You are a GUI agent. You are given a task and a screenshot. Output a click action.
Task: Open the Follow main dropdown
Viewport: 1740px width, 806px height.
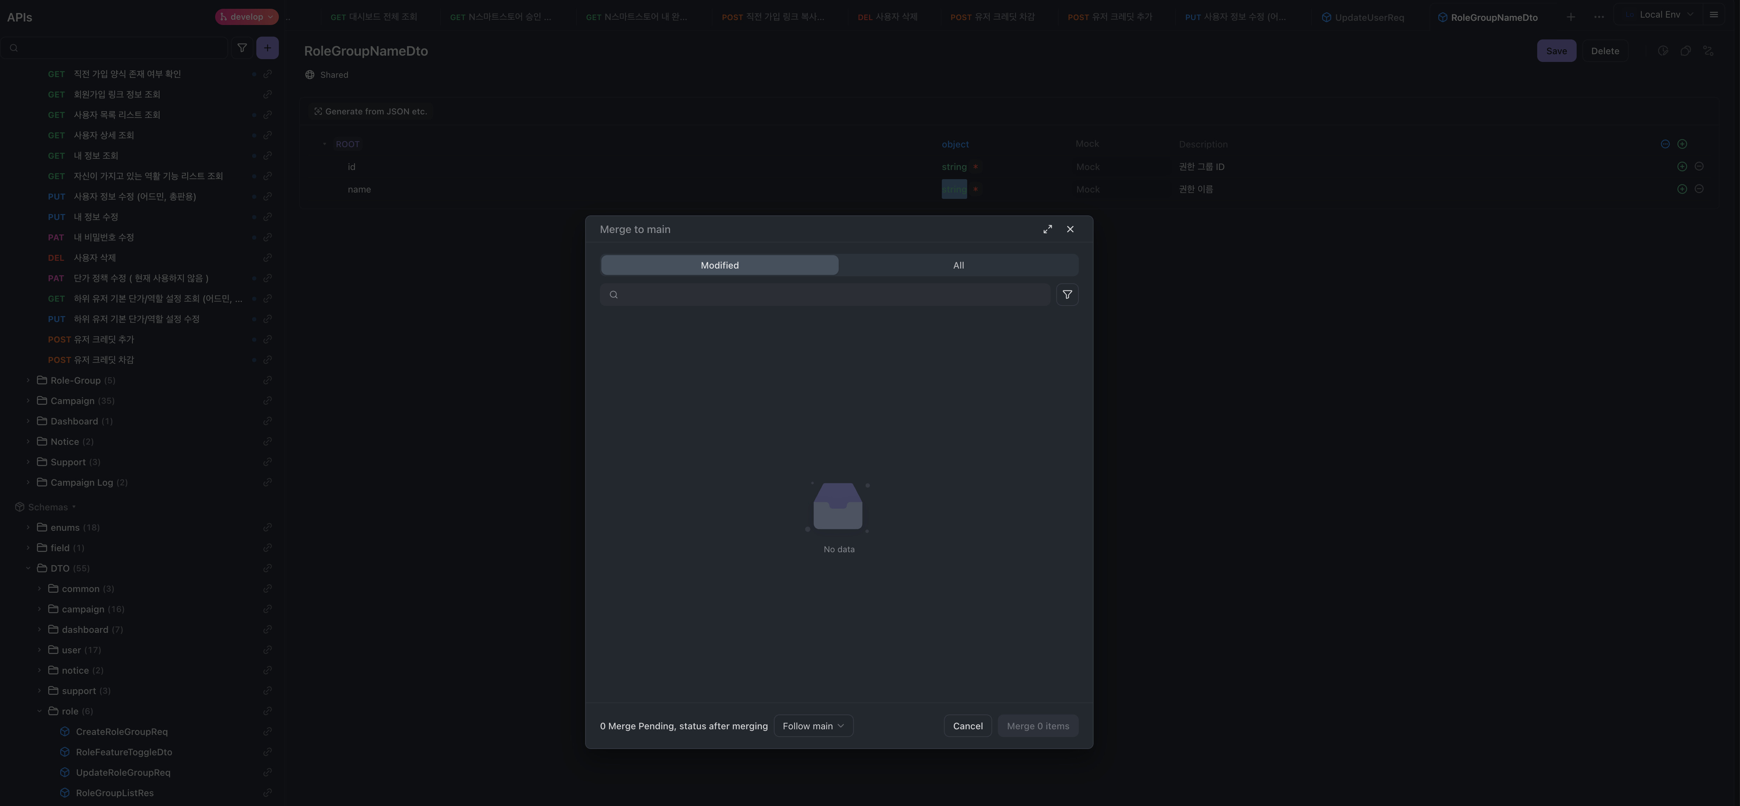[813, 726]
